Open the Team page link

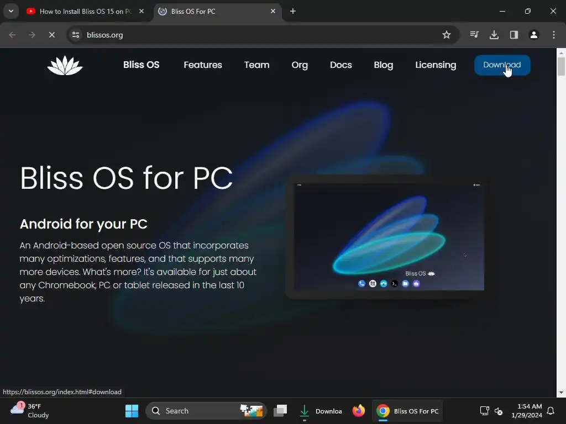pos(256,65)
